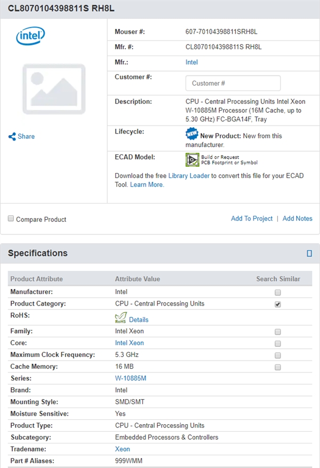Enable the Compare Product checkbox
The height and width of the screenshot is (468, 320).
click(x=11, y=219)
